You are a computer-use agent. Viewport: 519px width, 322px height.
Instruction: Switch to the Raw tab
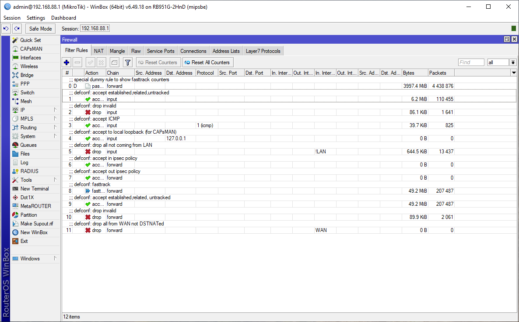[x=136, y=51]
